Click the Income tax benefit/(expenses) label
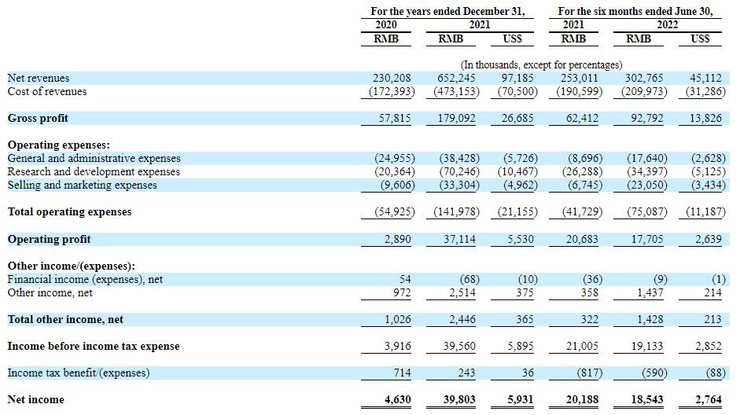740x415 pixels. tap(79, 373)
